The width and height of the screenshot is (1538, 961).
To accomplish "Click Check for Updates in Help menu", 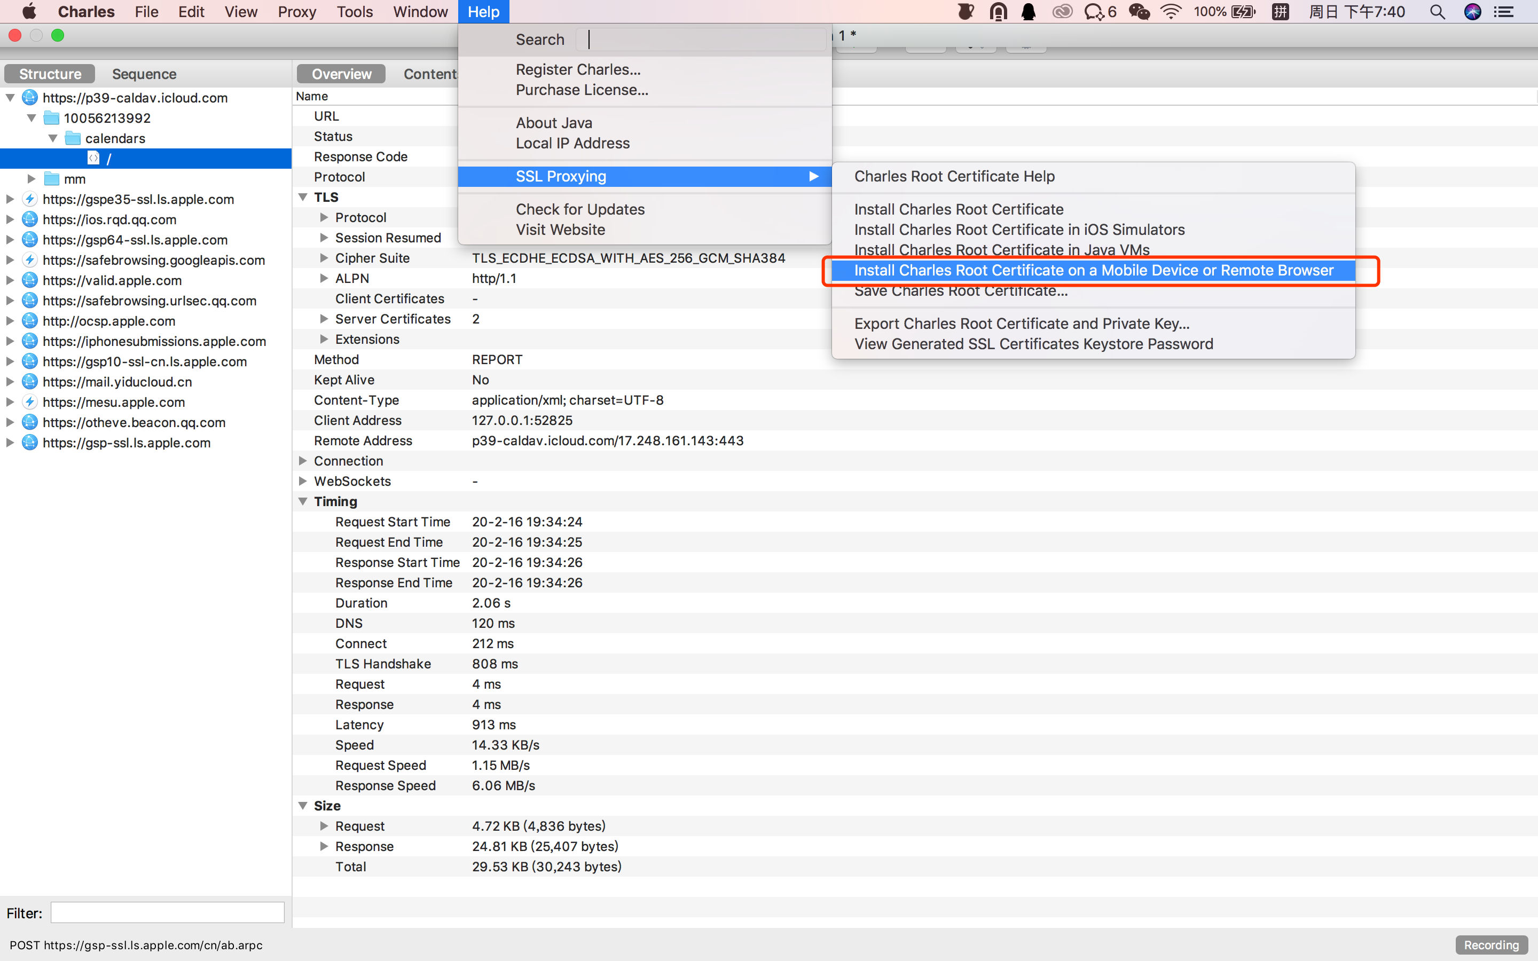I will 579,209.
